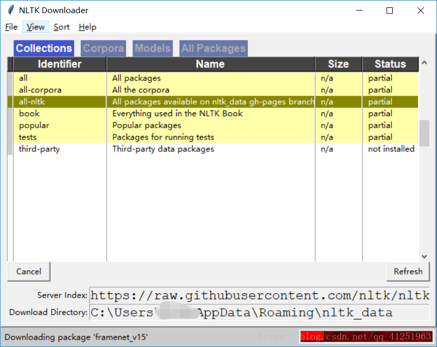The image size is (437, 347).
Task: Click the scrollbar up arrow
Action: click(424, 62)
